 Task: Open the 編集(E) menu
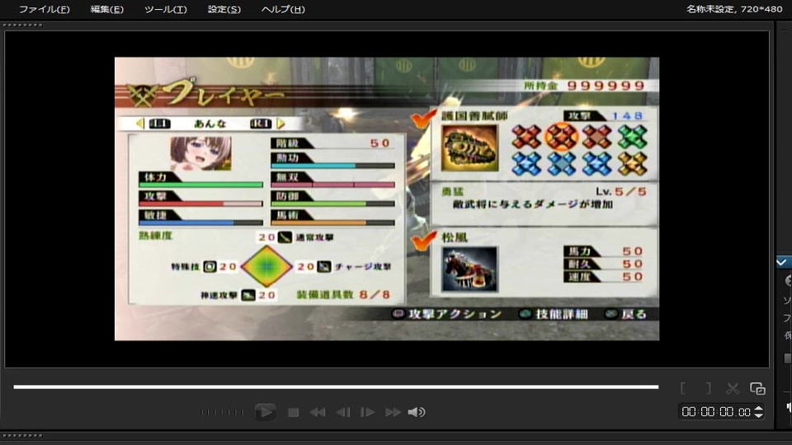(106, 9)
